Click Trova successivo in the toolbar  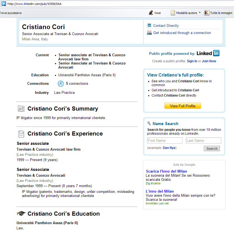(10, 13)
